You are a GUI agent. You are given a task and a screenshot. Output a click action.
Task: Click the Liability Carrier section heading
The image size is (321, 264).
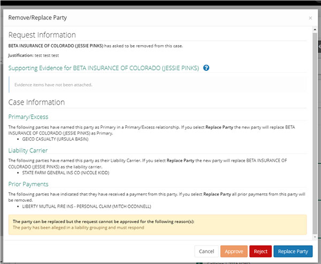(28, 150)
